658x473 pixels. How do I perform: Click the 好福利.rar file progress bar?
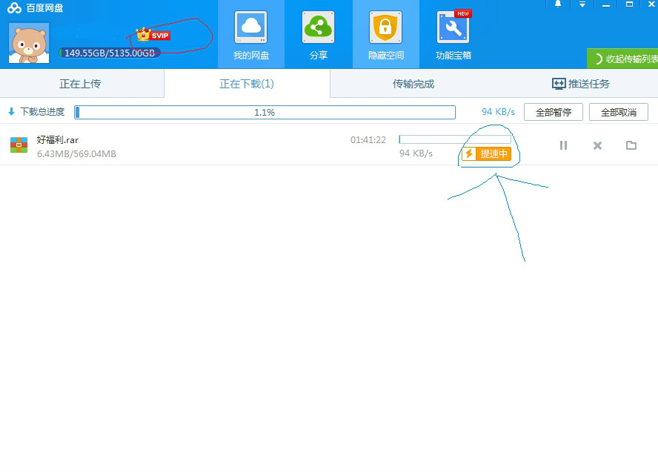[455, 139]
